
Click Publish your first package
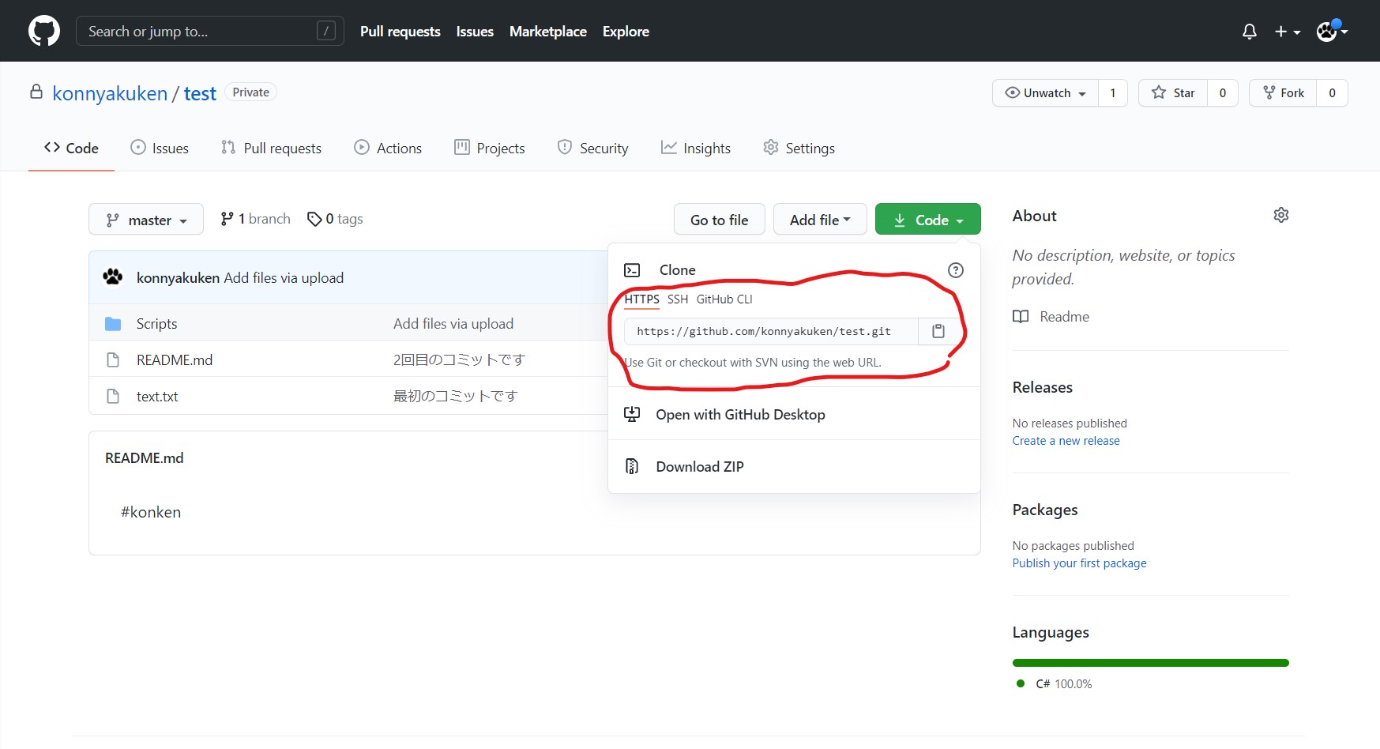1080,563
